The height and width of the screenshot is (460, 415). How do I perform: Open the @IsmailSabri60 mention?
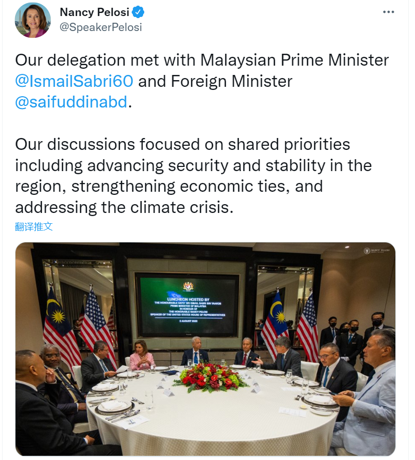74,81
